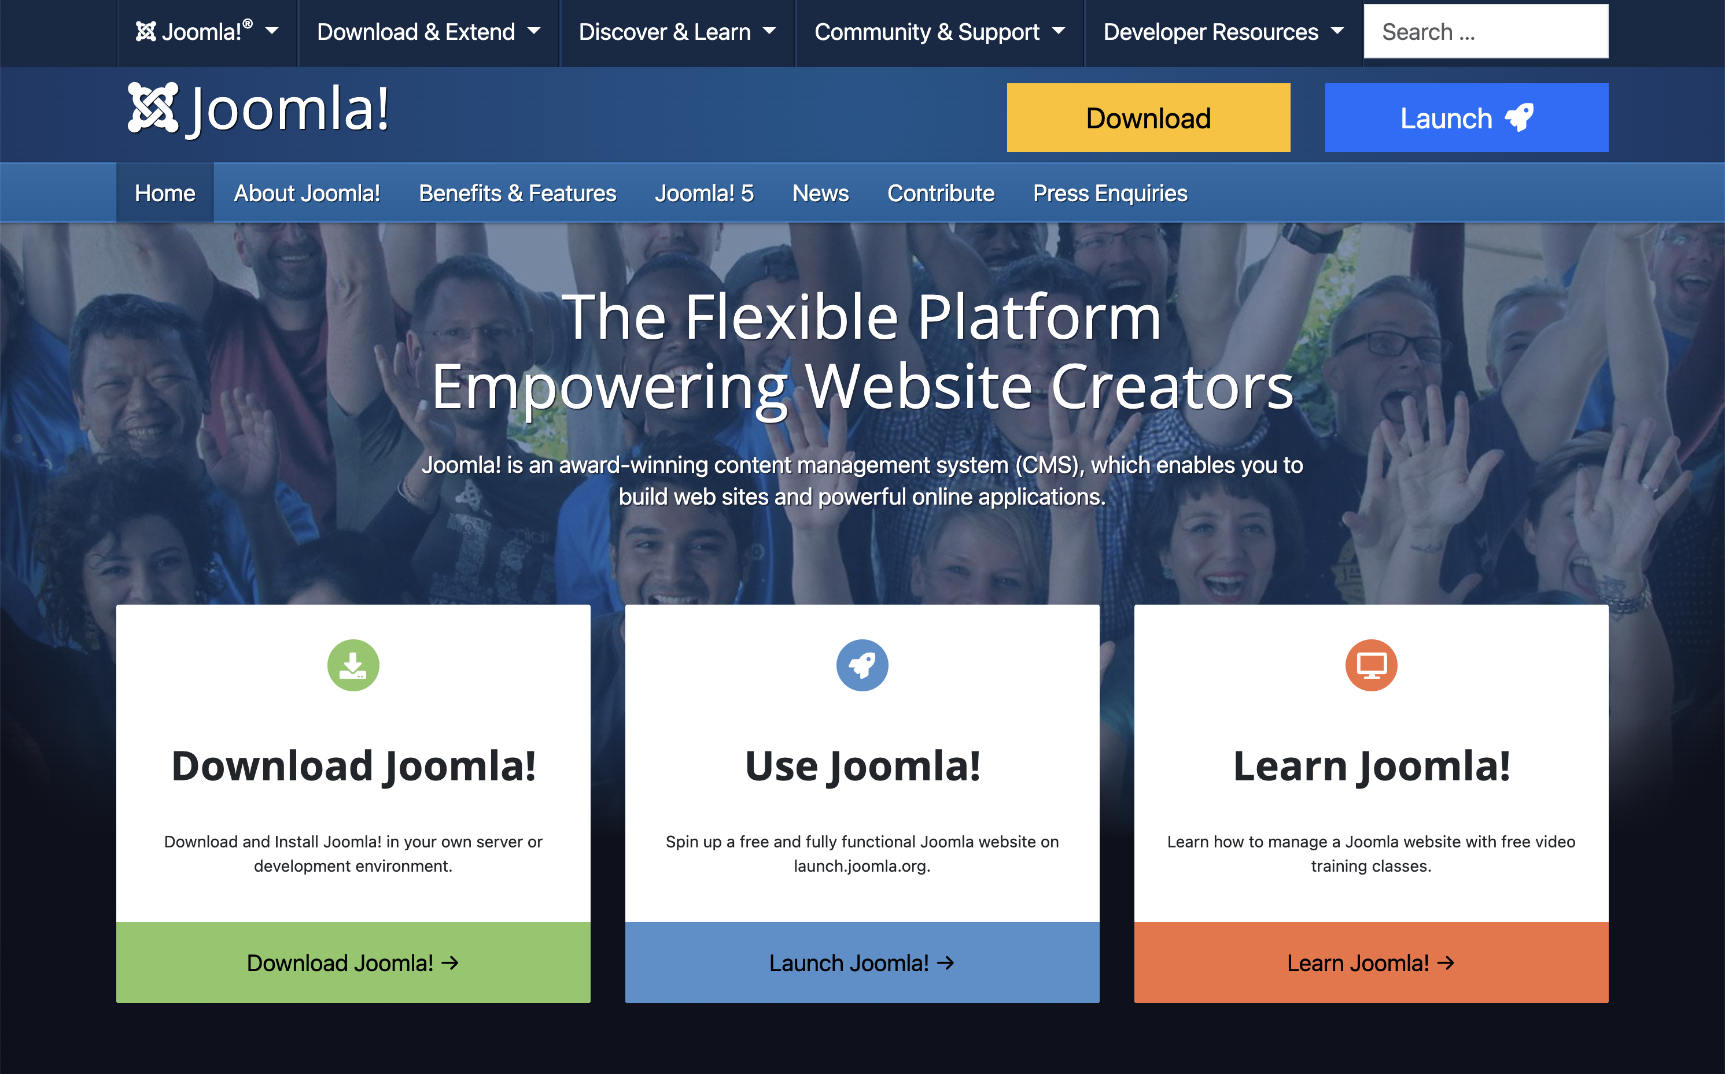Select the Contribute menu item
1725x1074 pixels.
940,192
